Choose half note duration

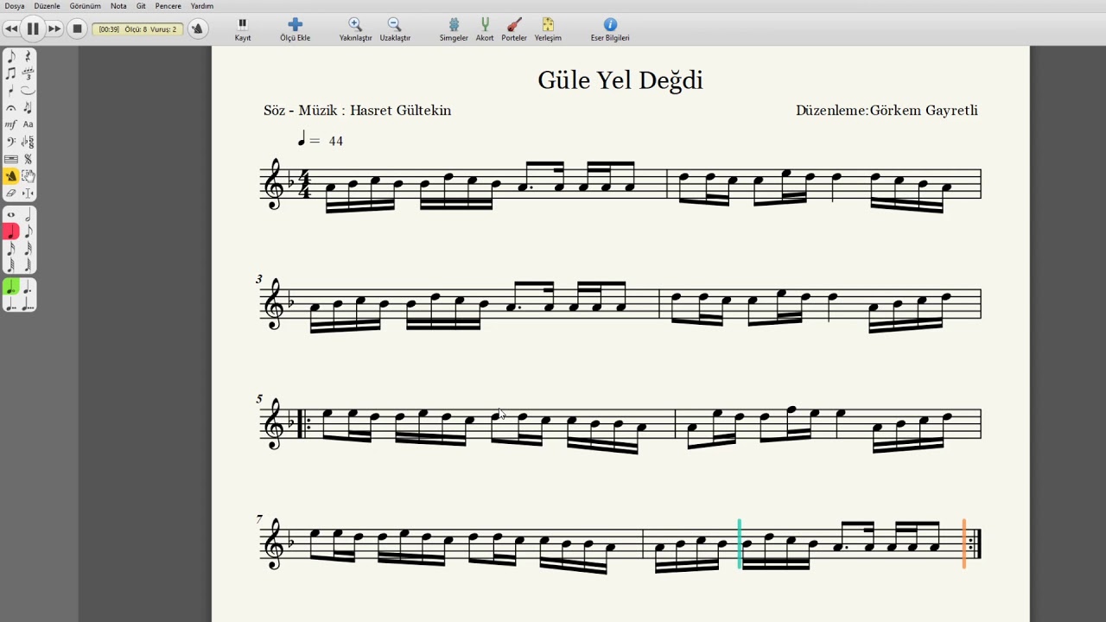coord(28,215)
